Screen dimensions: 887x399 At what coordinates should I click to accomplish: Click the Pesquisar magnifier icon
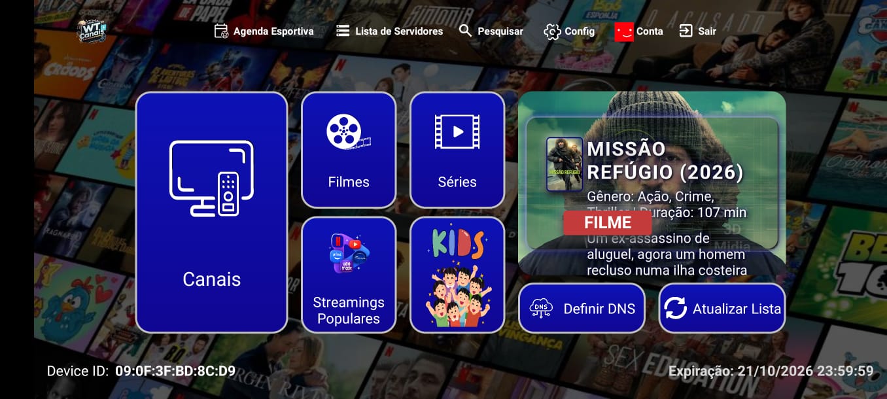(465, 31)
